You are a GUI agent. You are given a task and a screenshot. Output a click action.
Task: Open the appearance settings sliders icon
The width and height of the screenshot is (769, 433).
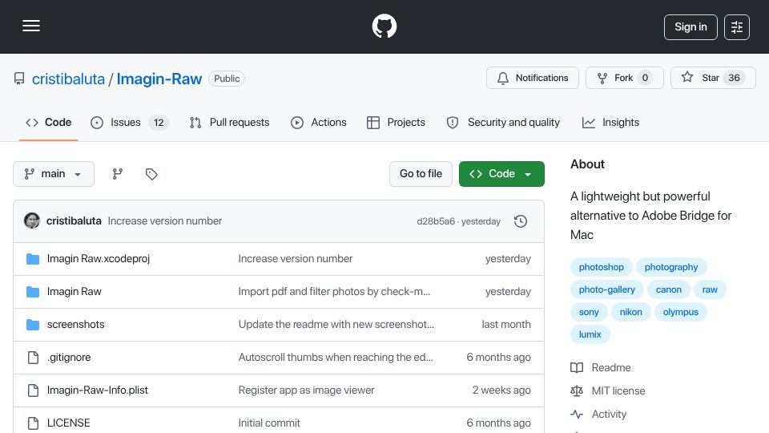point(737,27)
